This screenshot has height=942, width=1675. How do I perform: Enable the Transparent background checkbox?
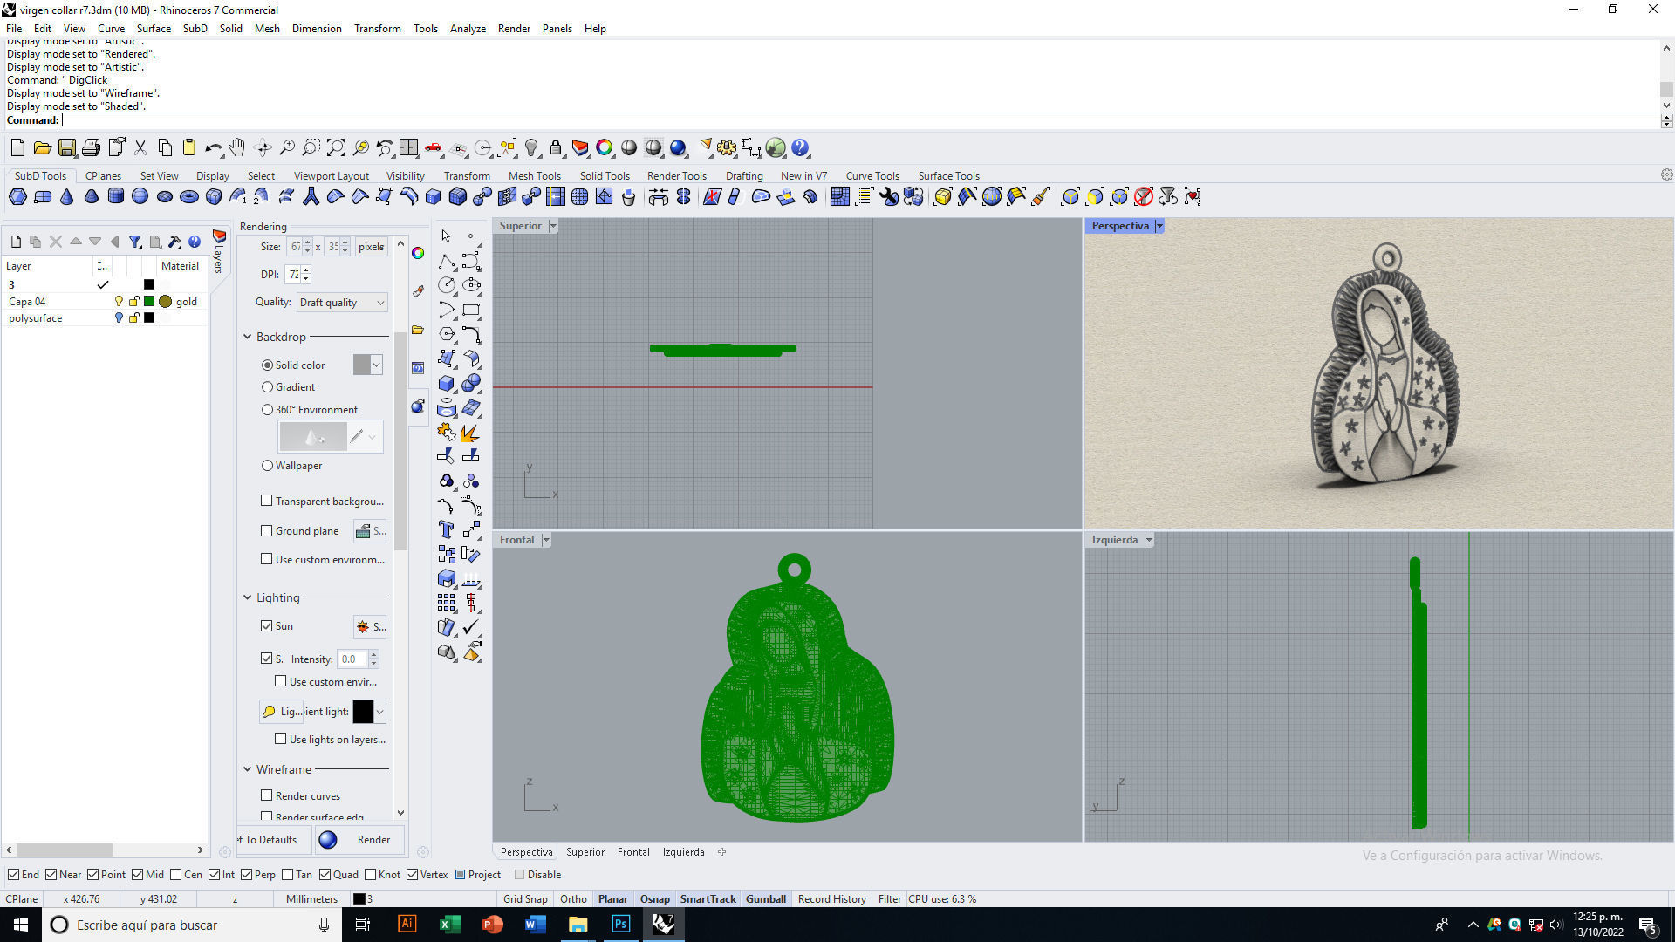click(x=267, y=501)
